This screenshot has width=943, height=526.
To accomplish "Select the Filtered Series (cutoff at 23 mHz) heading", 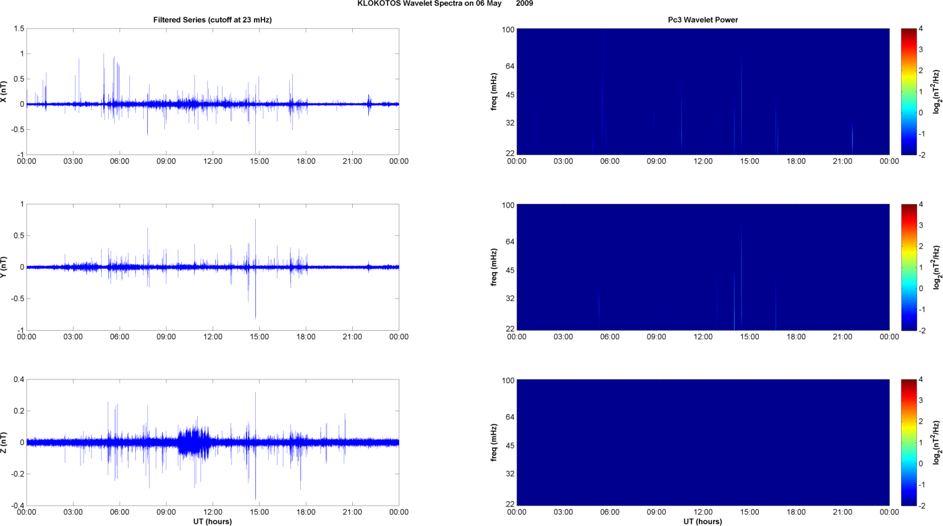I will [x=213, y=20].
